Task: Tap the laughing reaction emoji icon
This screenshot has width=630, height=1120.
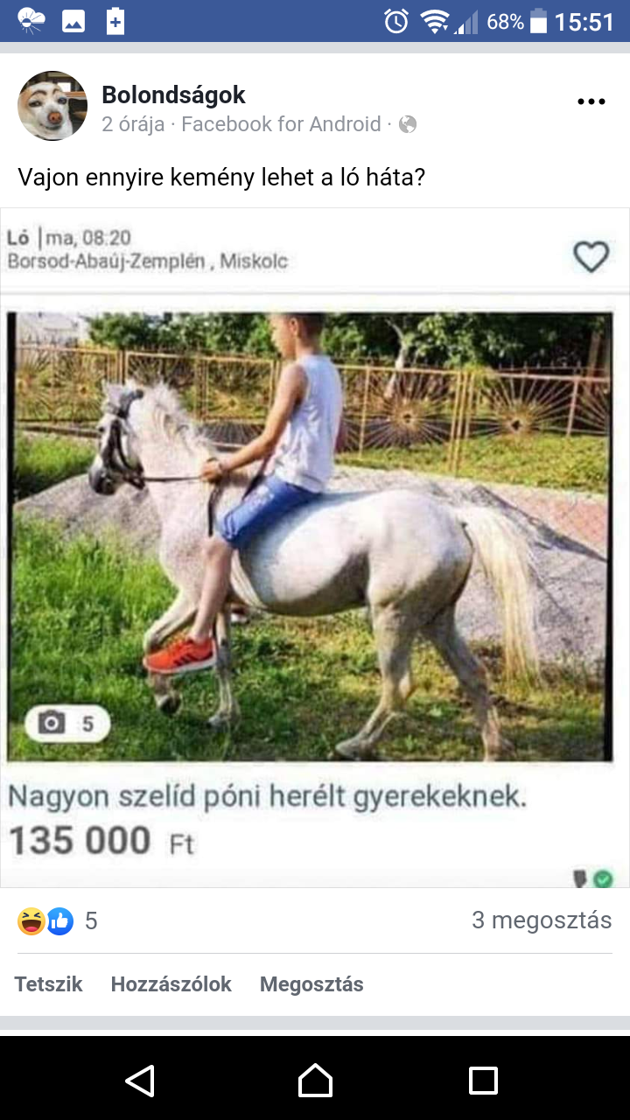Action: [31, 920]
